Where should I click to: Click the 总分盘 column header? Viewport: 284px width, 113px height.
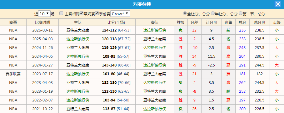pyautogui.click(x=259, y=22)
